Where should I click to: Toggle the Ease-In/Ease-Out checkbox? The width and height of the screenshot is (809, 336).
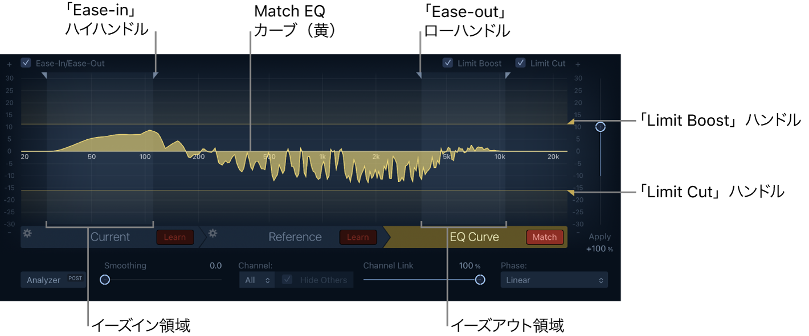pyautogui.click(x=26, y=63)
